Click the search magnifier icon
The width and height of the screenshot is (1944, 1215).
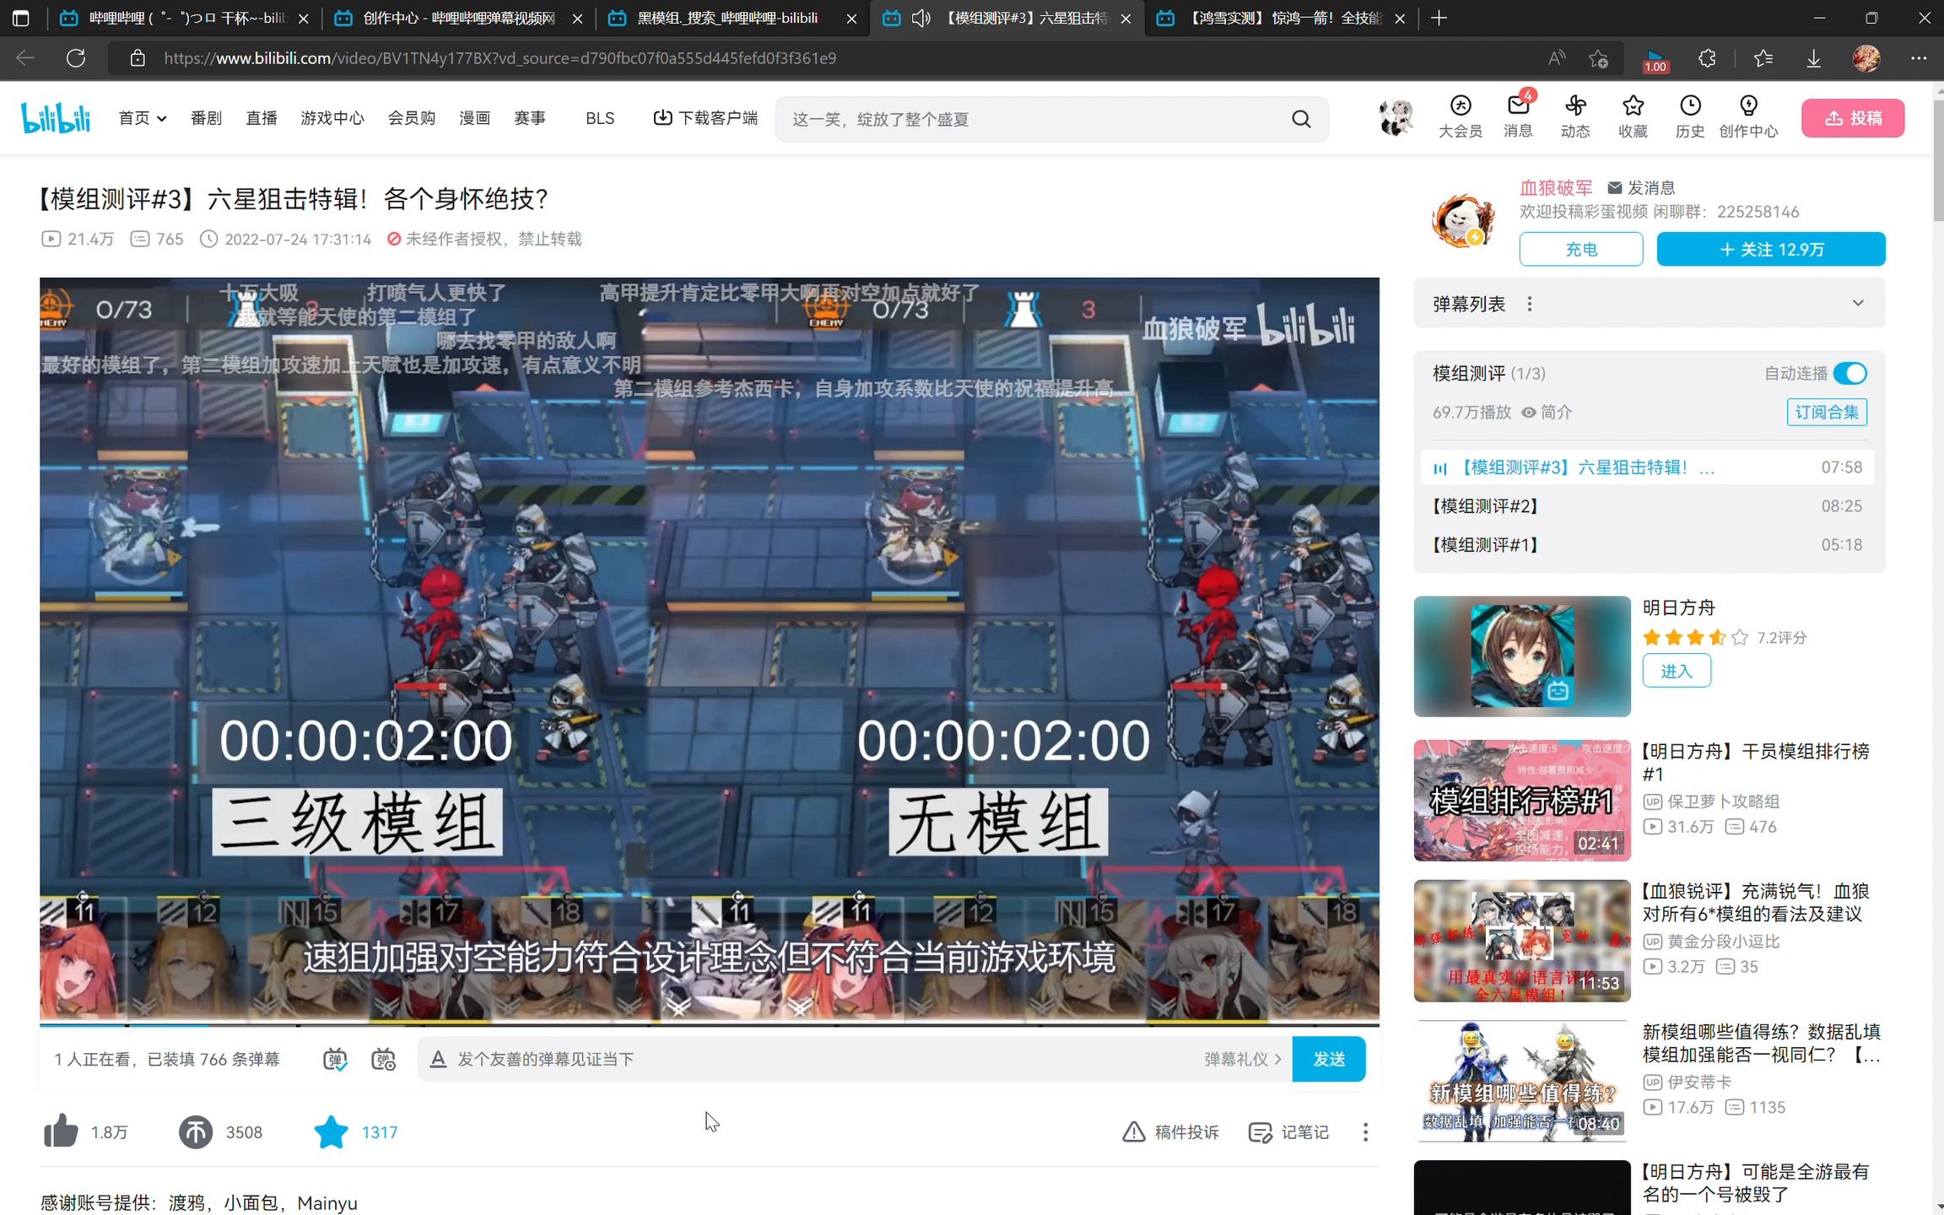1301,119
